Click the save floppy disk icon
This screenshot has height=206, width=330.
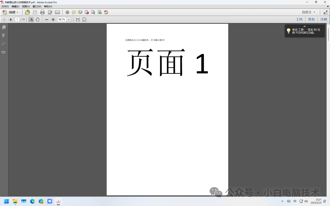pos(35,12)
